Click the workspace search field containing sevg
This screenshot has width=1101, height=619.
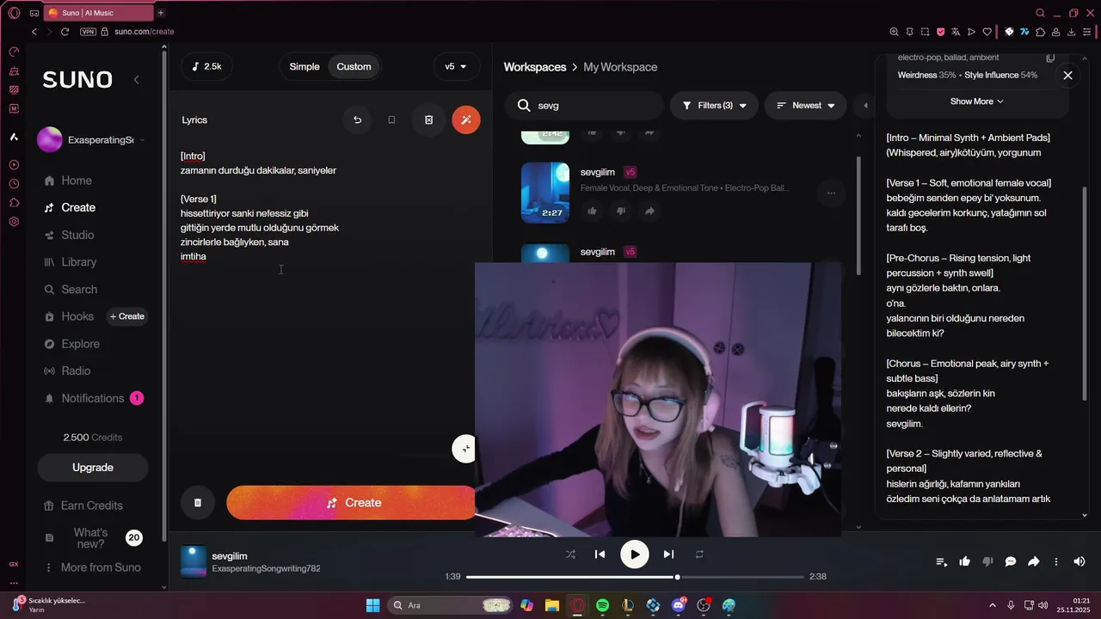584,106
